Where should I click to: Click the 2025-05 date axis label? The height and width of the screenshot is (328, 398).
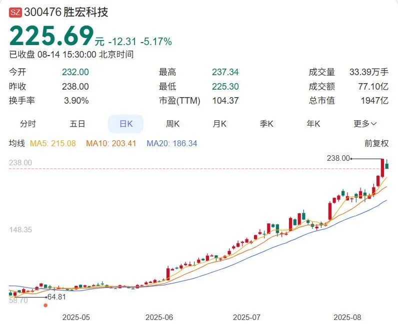76,317
